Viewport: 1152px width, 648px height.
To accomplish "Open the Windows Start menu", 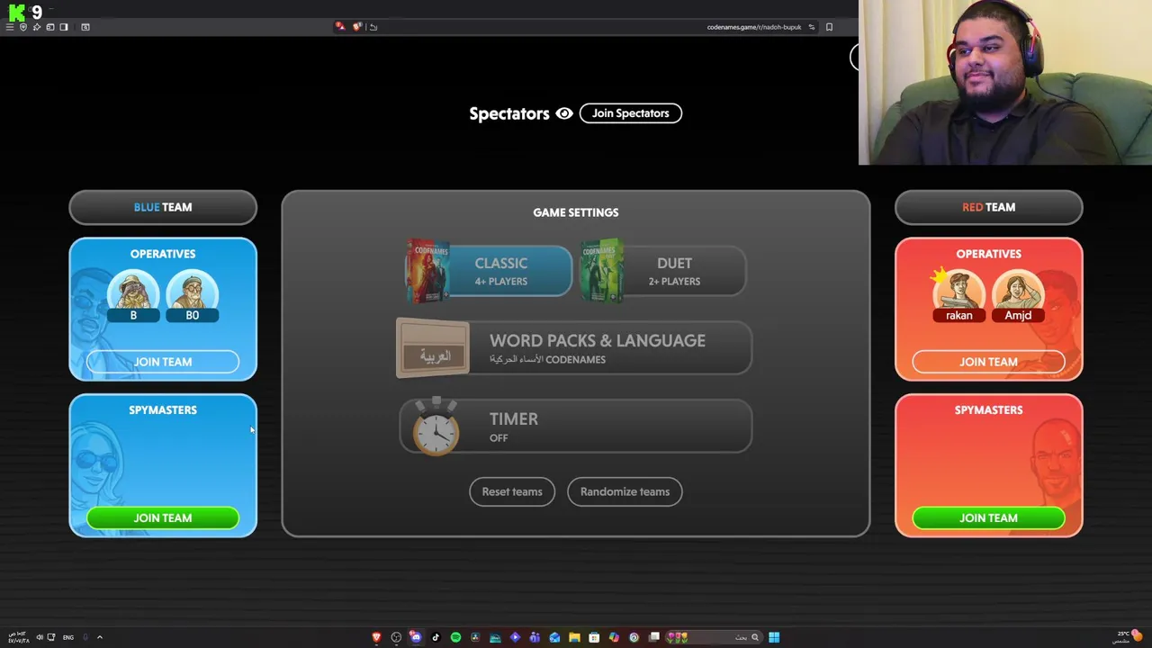I will [774, 637].
